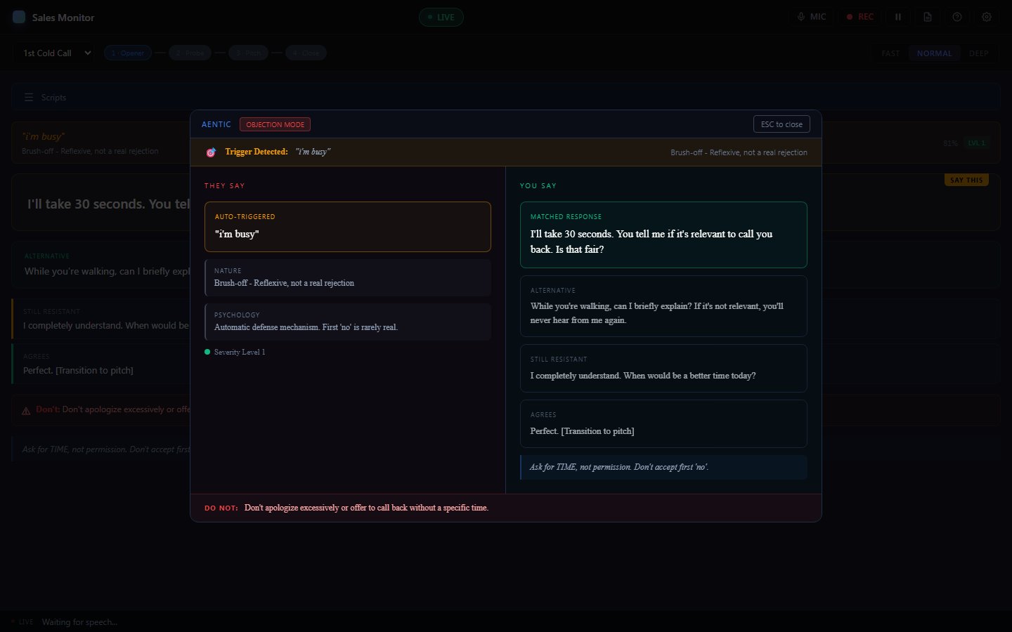Toggle the LIVE status indicator
Screen dimensions: 1012x632
[441, 17]
